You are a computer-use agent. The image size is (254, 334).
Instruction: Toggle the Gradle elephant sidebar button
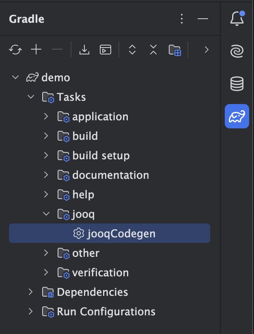237,116
